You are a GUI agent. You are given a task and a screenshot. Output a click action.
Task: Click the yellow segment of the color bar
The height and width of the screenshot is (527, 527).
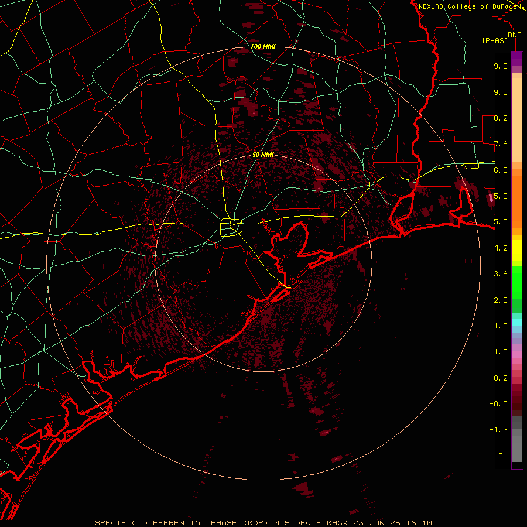517,251
